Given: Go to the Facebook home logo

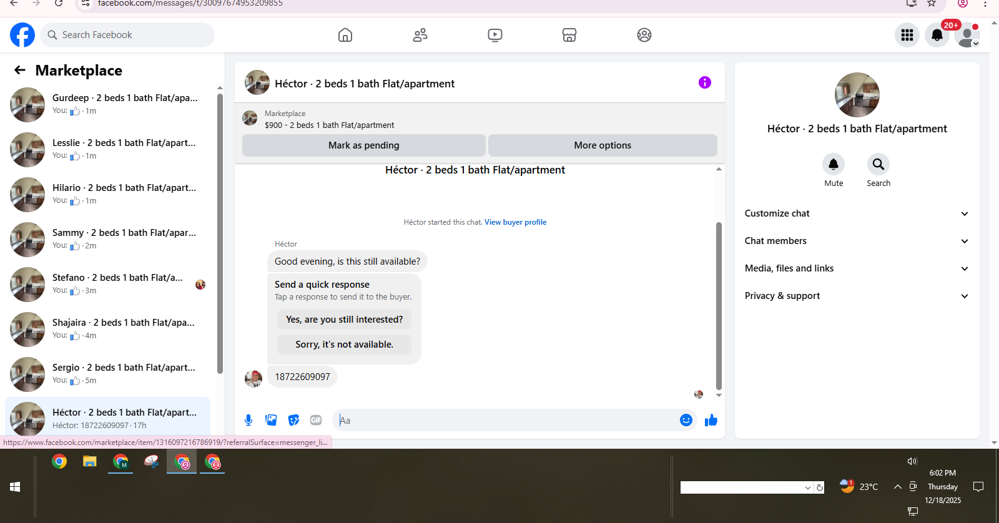Looking at the screenshot, I should coord(22,35).
